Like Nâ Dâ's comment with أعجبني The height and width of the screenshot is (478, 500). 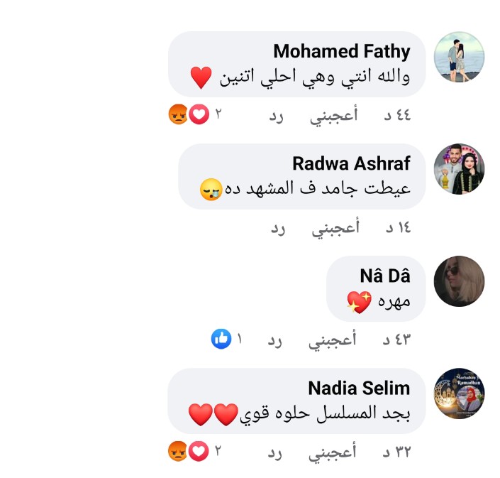point(333,340)
